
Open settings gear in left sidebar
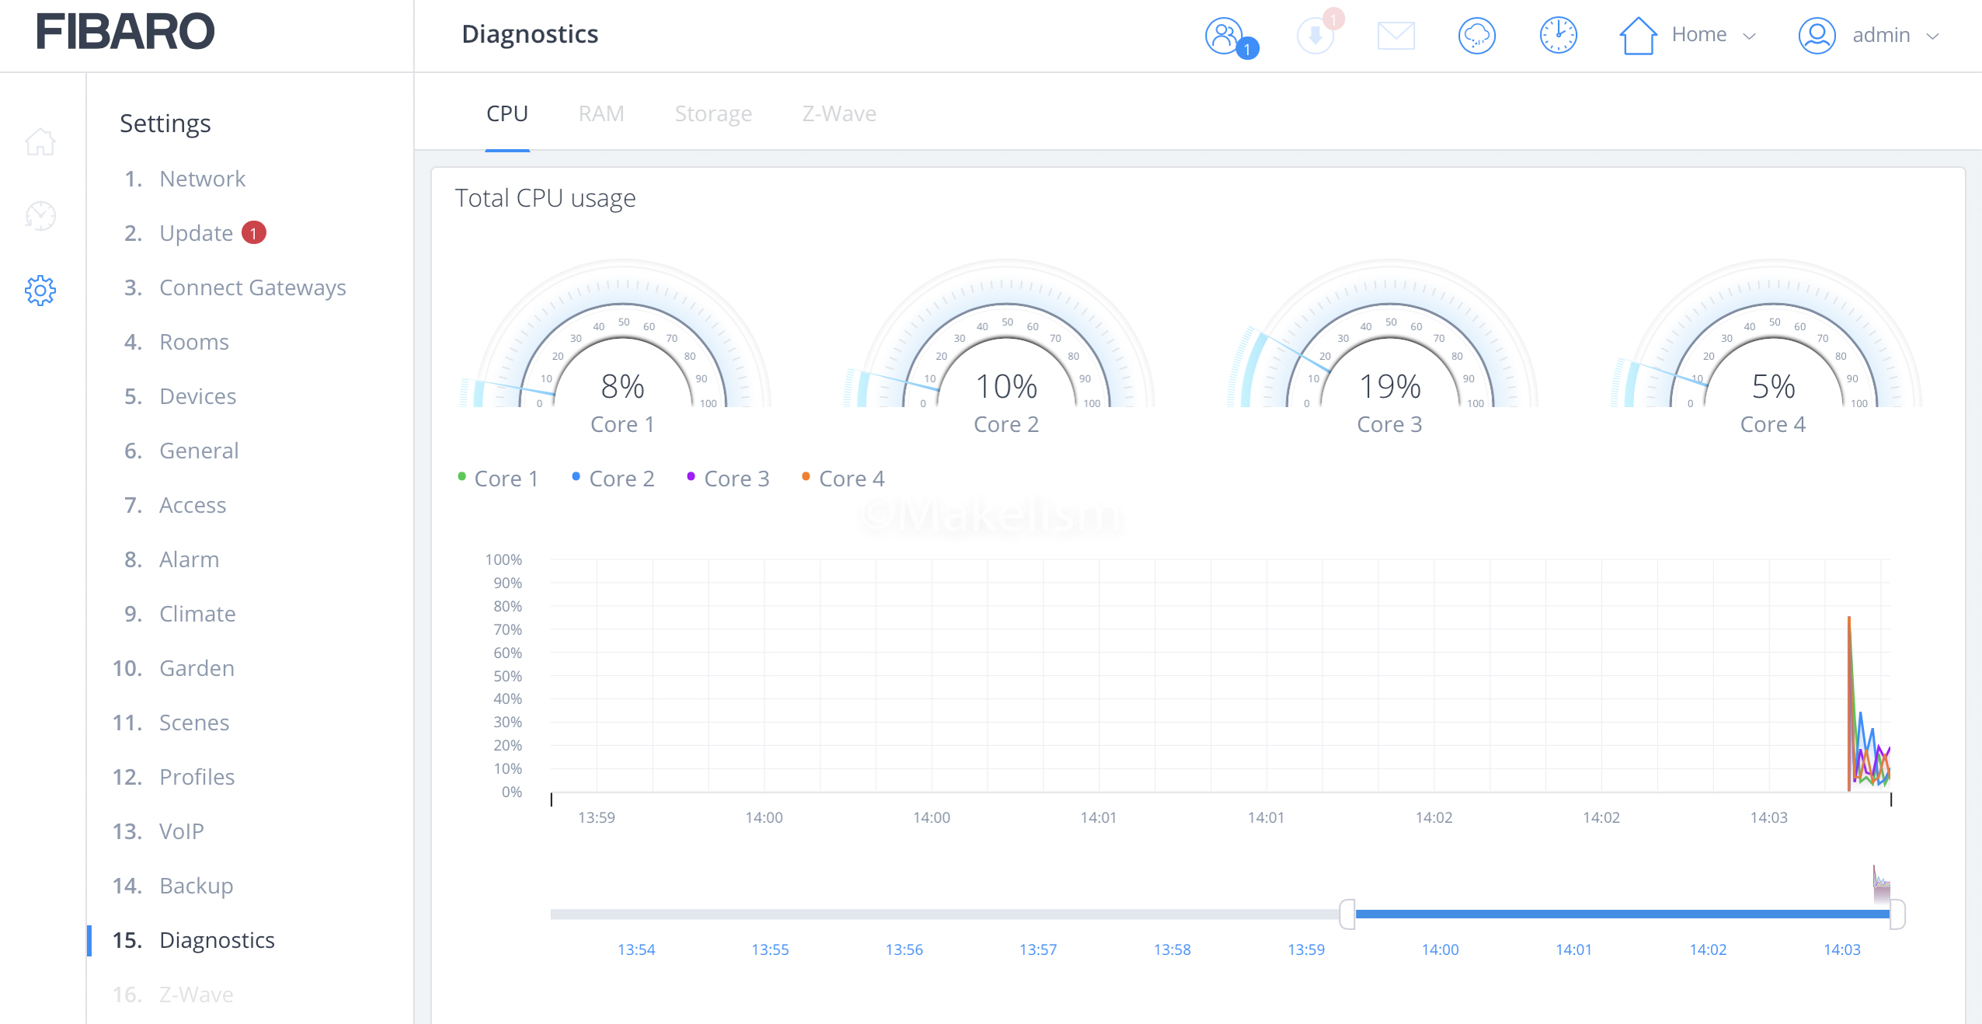click(40, 291)
